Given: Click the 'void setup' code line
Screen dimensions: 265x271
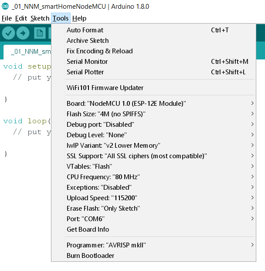Looking at the screenshot, I should point(27,66).
